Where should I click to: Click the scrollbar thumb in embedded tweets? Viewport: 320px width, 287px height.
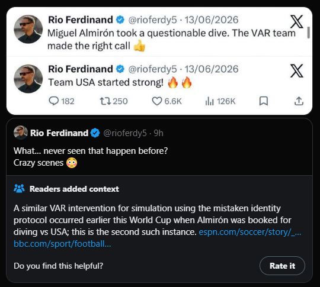[309, 32]
